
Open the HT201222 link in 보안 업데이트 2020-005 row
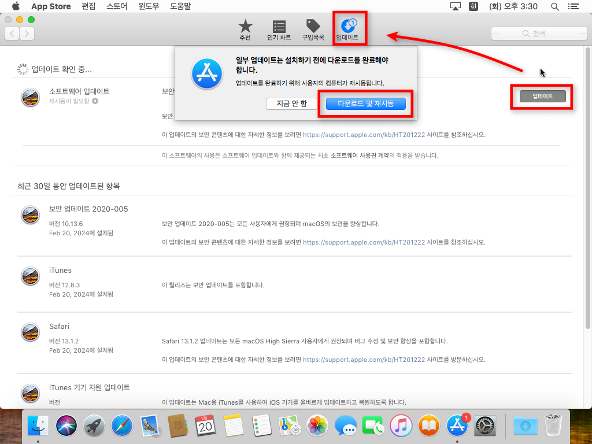point(364,242)
